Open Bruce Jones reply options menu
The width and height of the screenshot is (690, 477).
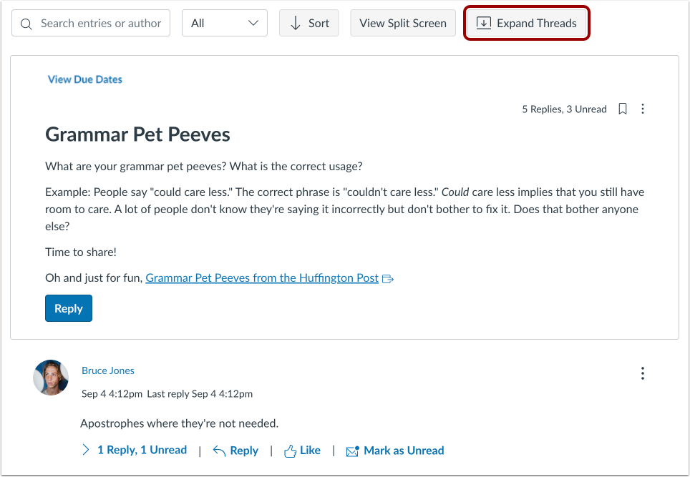[x=643, y=373]
